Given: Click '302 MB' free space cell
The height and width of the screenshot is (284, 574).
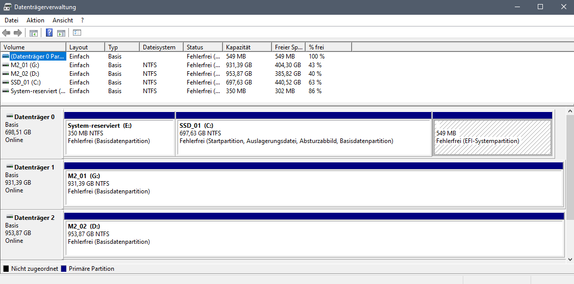Looking at the screenshot, I should click(x=285, y=91).
